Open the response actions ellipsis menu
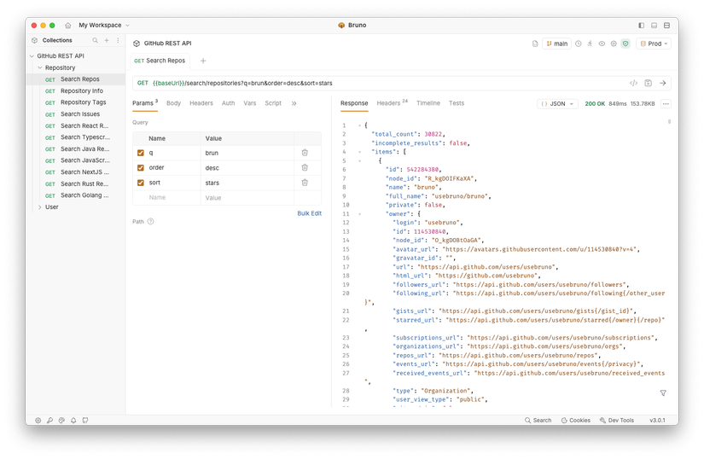Image resolution: width=704 pixels, height=459 pixels. [666, 103]
